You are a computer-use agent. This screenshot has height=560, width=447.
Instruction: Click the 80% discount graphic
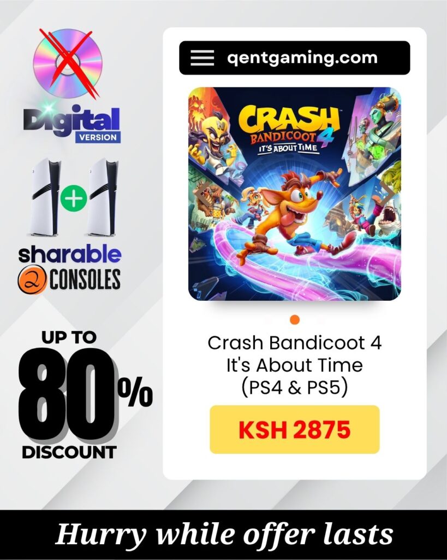pos(86,395)
